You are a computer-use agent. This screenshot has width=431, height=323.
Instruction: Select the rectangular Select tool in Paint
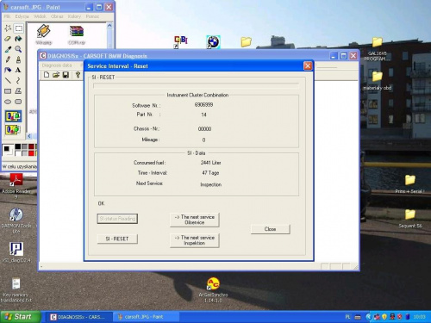18,28
